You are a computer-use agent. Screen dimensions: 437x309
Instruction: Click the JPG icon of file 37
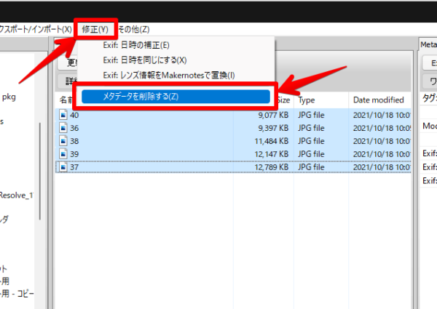click(63, 166)
